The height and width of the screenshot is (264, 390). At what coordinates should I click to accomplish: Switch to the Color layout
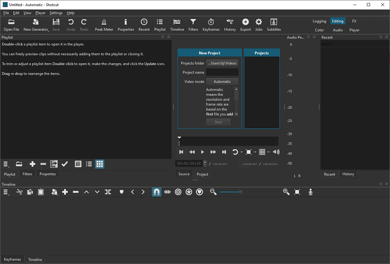pos(319,30)
